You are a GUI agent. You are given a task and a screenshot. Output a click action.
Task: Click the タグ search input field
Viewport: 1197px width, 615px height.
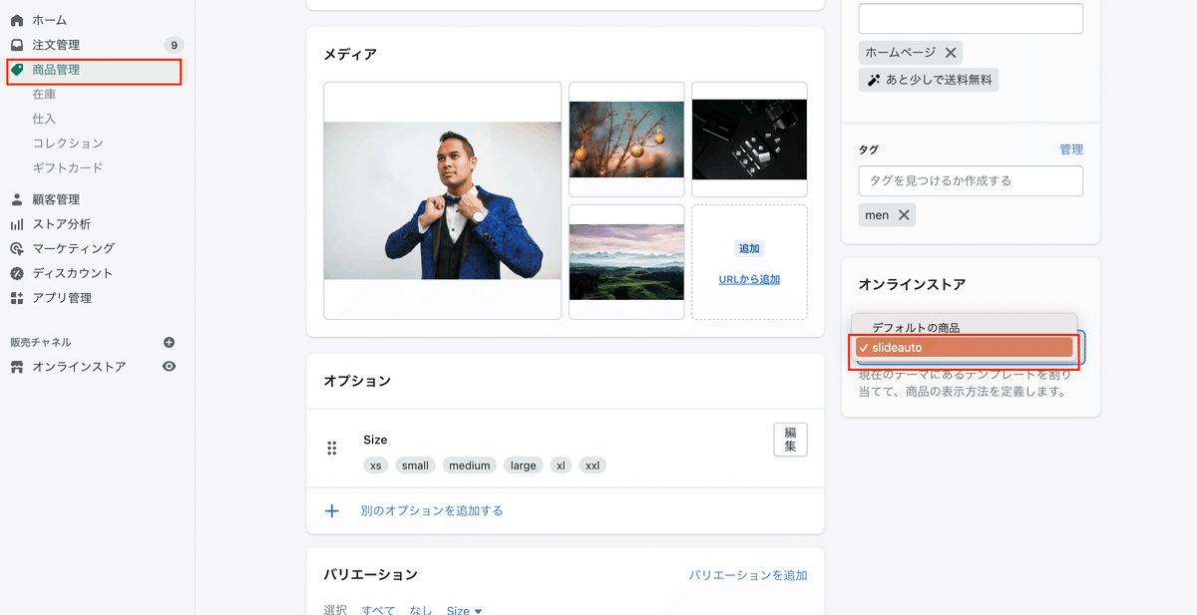(x=971, y=180)
